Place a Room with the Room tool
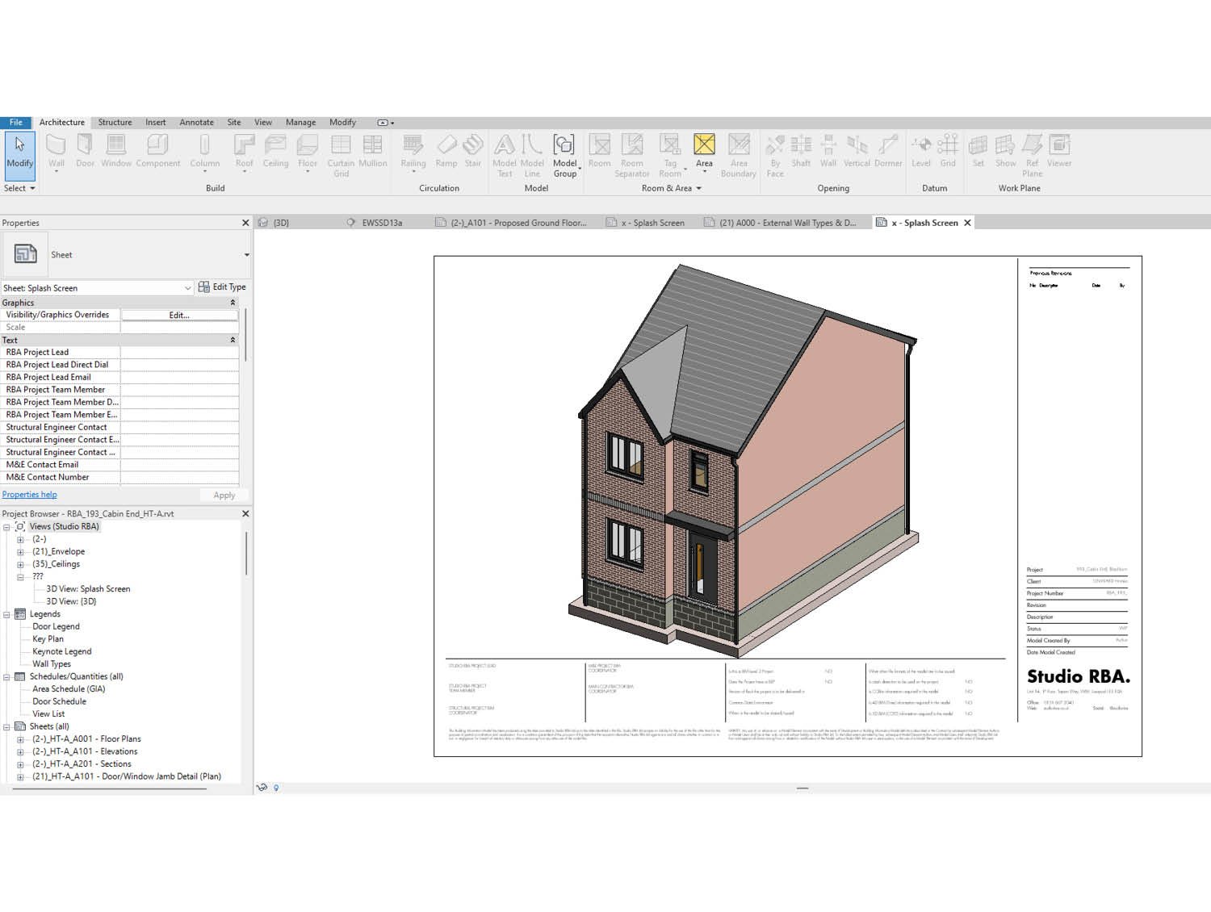The image size is (1211, 912). (x=599, y=153)
